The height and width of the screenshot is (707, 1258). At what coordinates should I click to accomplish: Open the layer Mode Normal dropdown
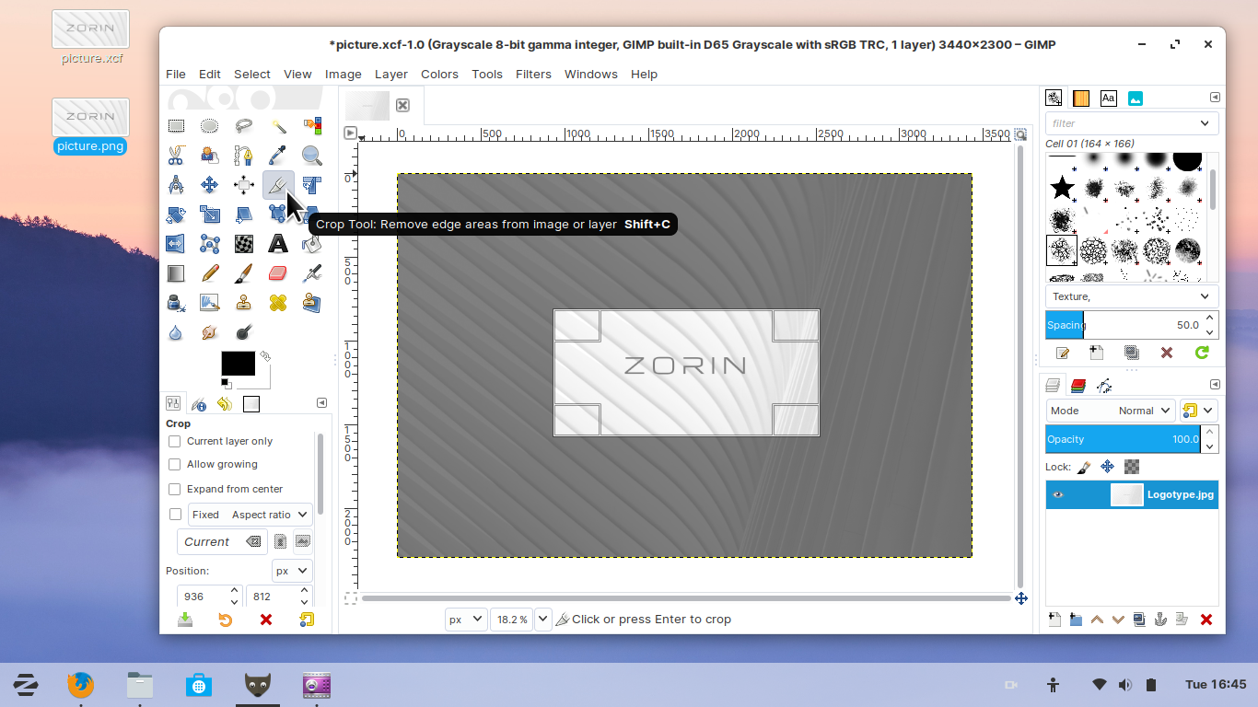tap(1111, 411)
